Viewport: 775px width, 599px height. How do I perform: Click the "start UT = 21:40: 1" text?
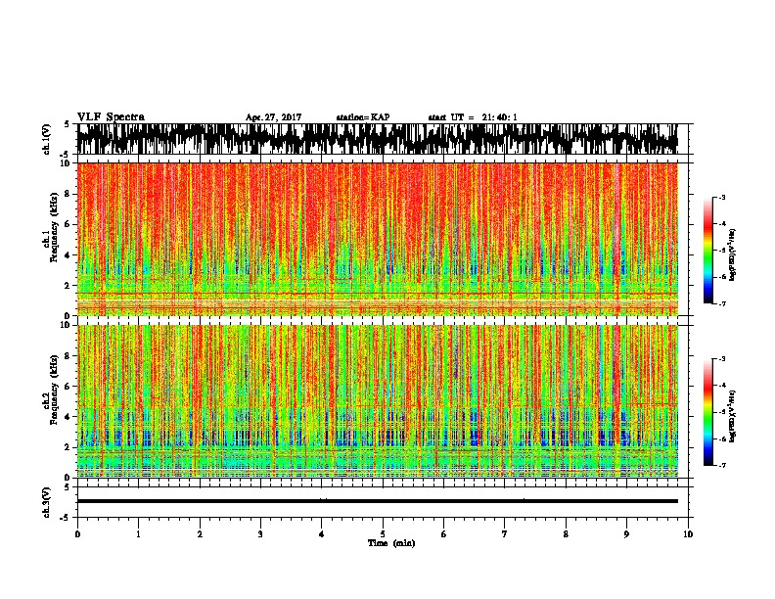coord(473,117)
